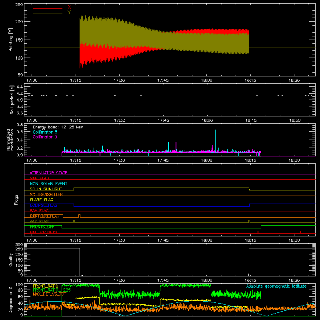Click the SC_TRANSMITTER flag label
Image resolution: width=320 pixels, height=320 pixels.
coord(46,194)
